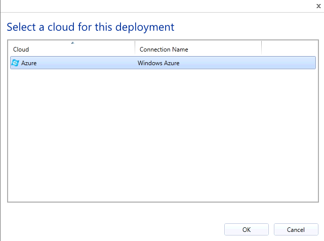Sort by the Connection Name column header
Image resolution: width=324 pixels, height=241 pixels.
[x=198, y=49]
